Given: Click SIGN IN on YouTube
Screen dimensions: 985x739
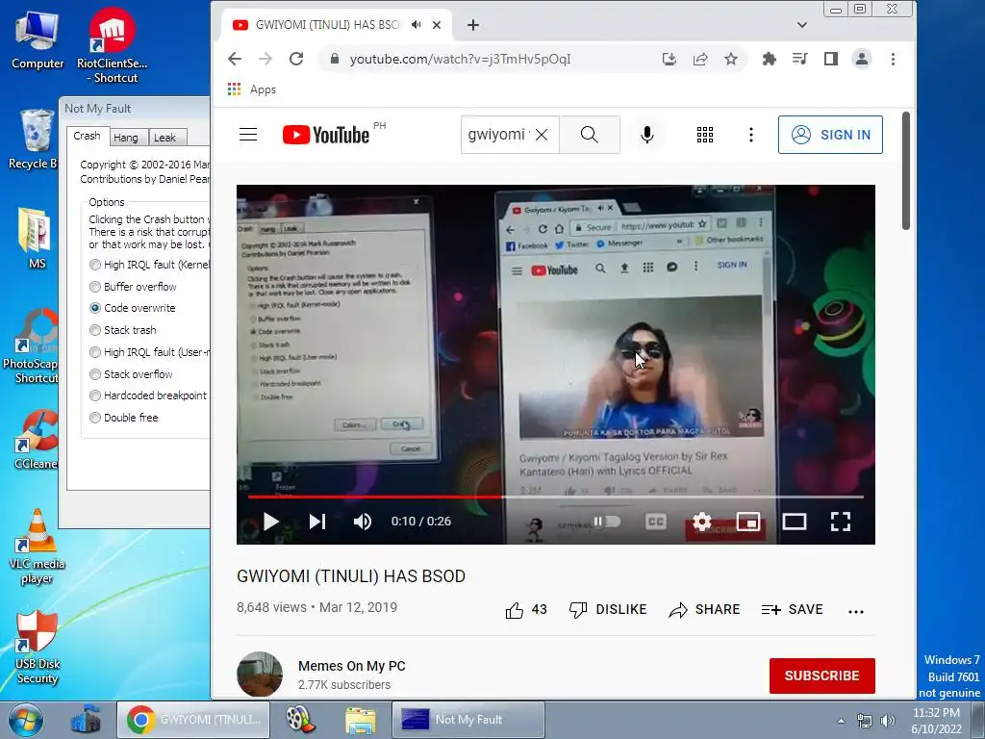Looking at the screenshot, I should pos(830,135).
